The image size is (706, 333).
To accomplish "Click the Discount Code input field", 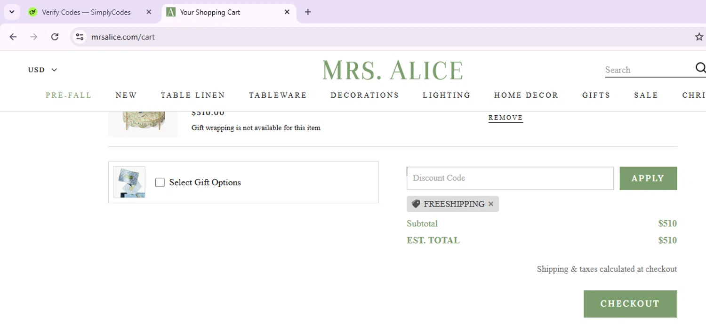I will tap(510, 178).
